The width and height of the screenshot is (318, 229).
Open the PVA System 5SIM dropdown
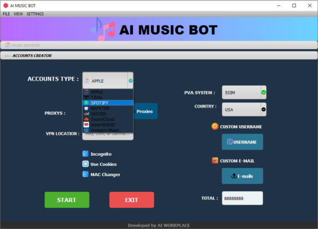(244, 92)
